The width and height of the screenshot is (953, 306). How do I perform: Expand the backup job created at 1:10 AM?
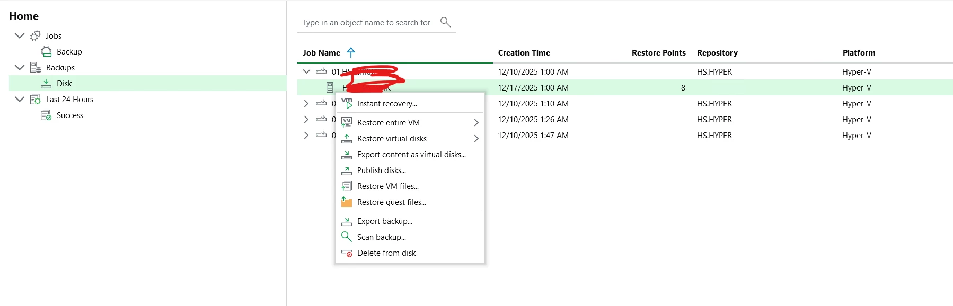306,104
